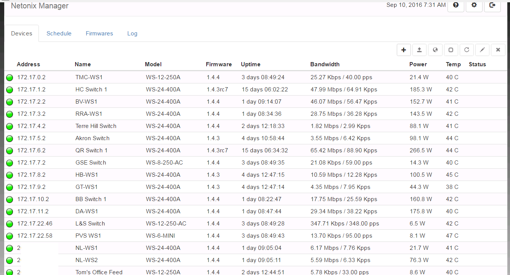
Task: Click the add device plus icon
Action: point(404,50)
